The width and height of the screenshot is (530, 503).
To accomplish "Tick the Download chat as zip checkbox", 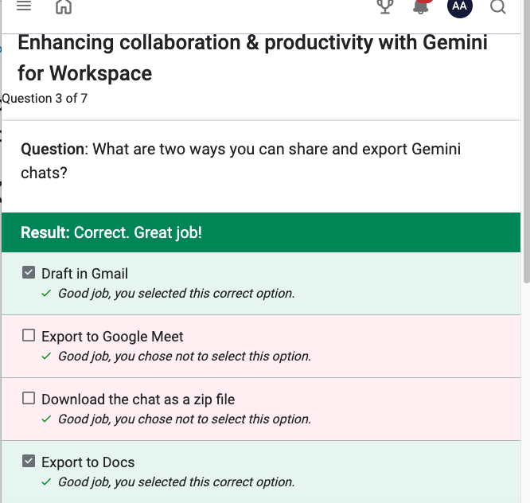I will pos(29,398).
